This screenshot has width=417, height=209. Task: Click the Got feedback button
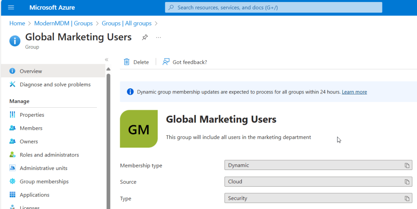click(x=185, y=62)
